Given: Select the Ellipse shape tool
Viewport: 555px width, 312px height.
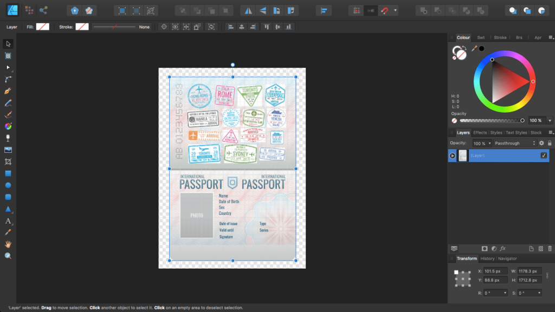Looking at the screenshot, I should [x=8, y=185].
